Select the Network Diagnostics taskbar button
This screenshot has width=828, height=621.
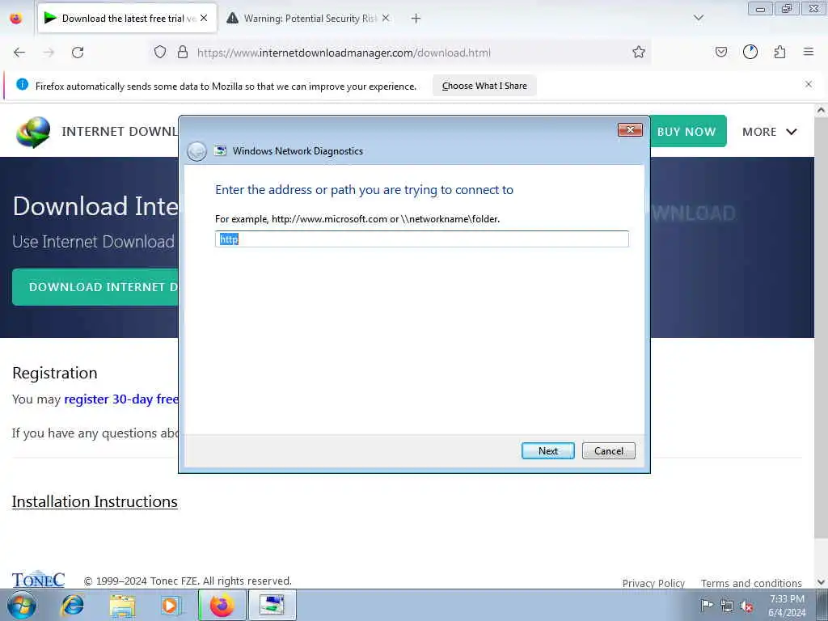(272, 605)
